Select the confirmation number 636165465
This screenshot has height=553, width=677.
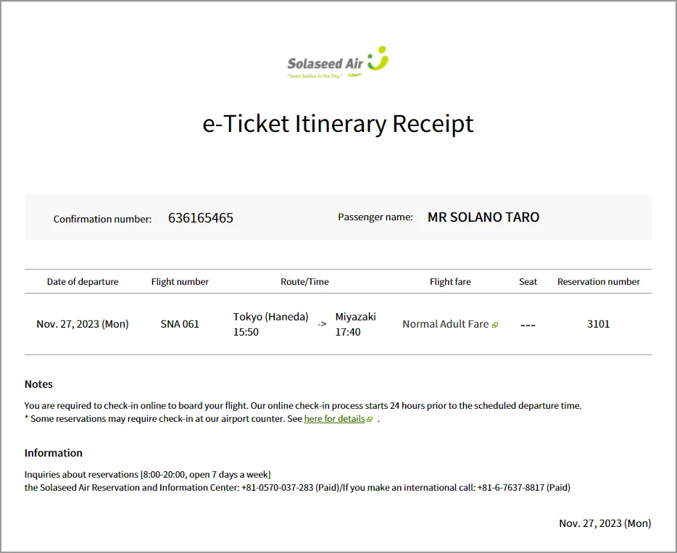click(x=201, y=217)
